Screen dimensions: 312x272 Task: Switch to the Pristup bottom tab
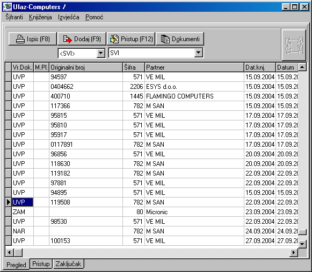point(41,264)
